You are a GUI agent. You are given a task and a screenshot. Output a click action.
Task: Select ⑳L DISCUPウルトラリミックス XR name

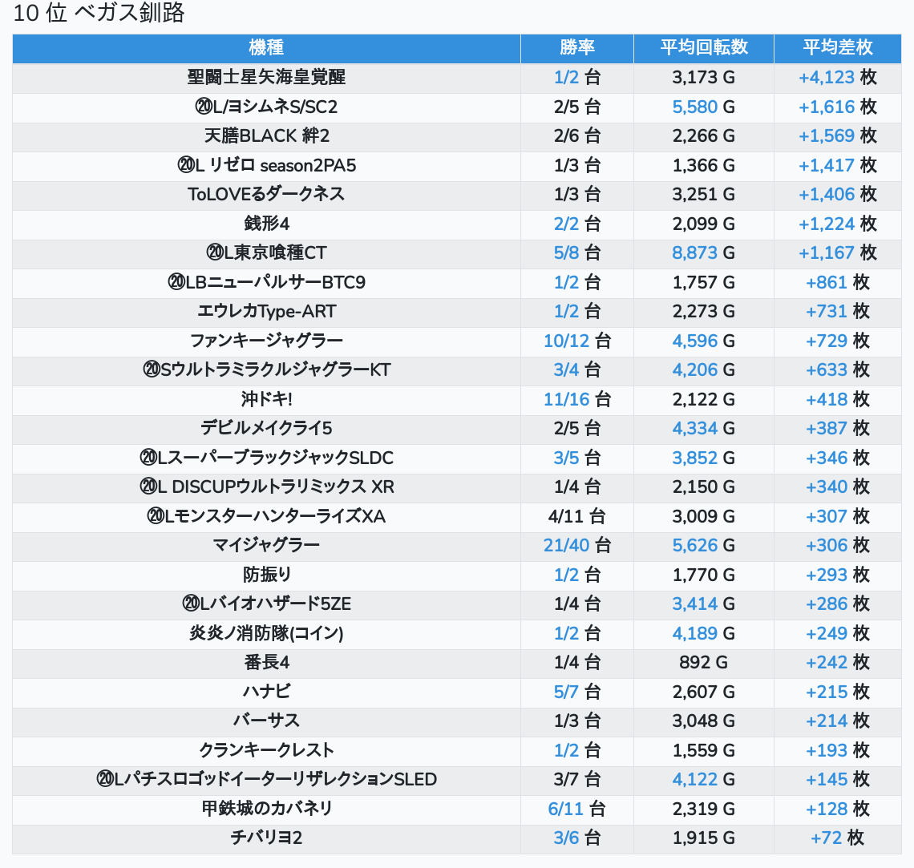pyautogui.click(x=266, y=487)
